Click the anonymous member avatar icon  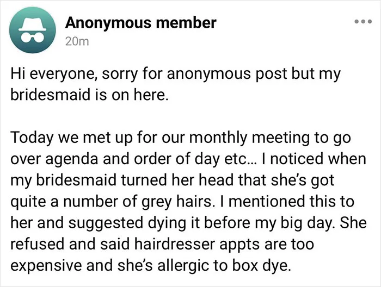[33, 30]
